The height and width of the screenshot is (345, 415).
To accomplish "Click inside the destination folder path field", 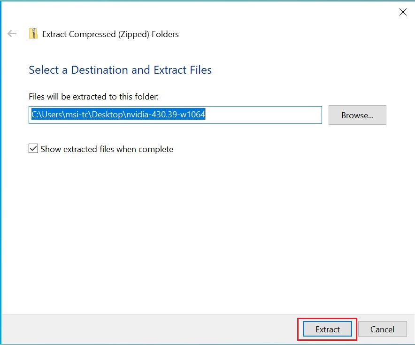I will pos(175,115).
